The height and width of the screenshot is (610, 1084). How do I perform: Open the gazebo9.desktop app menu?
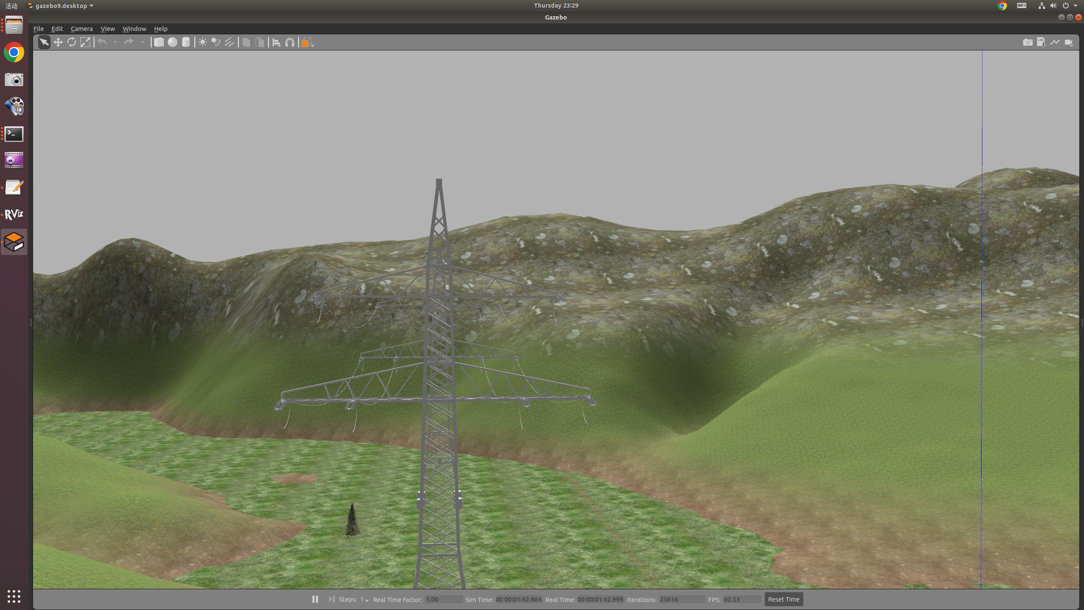[60, 6]
